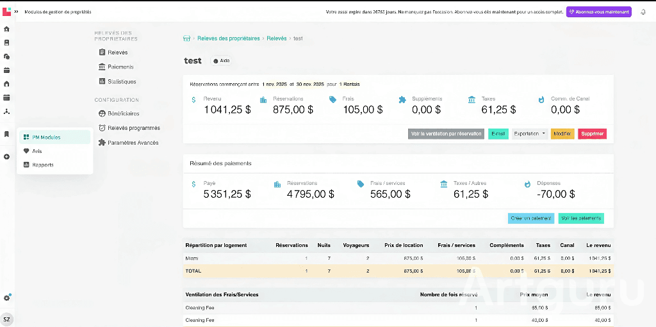Click the briefcase-style icon in left rail
The image size is (656, 327).
[x=6, y=70]
